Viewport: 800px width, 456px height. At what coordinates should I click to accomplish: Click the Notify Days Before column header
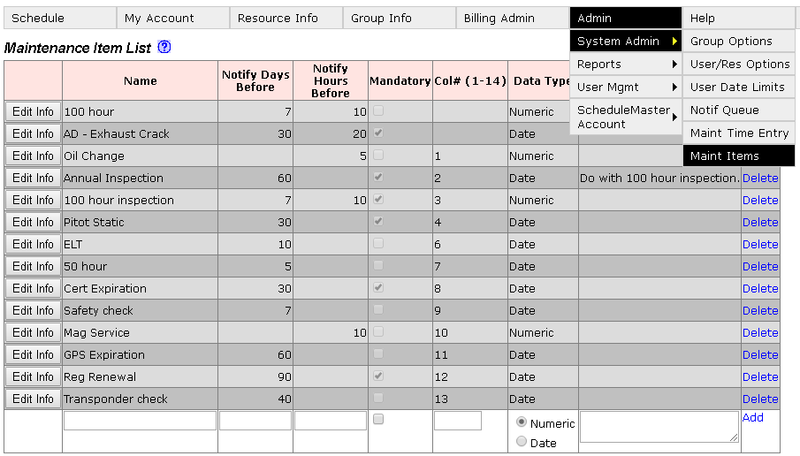pos(255,80)
